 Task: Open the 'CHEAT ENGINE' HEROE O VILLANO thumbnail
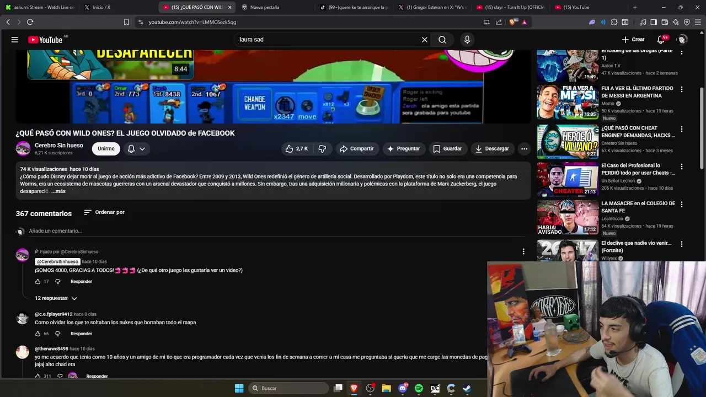(568, 142)
